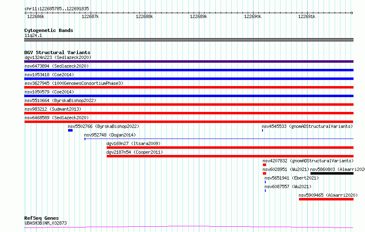Select the purple dgv1324n223 variant bar

(x=189, y=61)
